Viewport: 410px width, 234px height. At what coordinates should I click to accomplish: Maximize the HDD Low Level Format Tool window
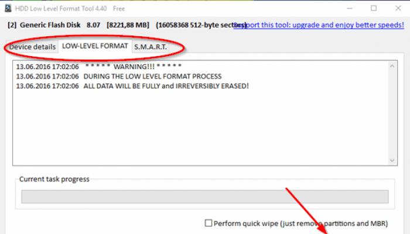pos(374,8)
